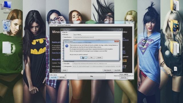Toggle the JVM Arguments checkbox

63,66
